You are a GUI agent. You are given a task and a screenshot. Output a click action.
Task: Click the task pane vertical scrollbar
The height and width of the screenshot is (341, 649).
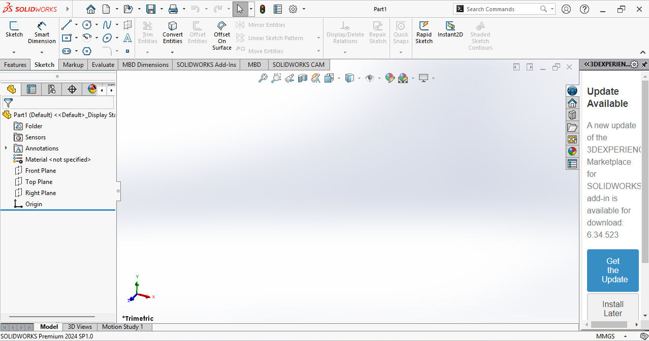click(645, 171)
